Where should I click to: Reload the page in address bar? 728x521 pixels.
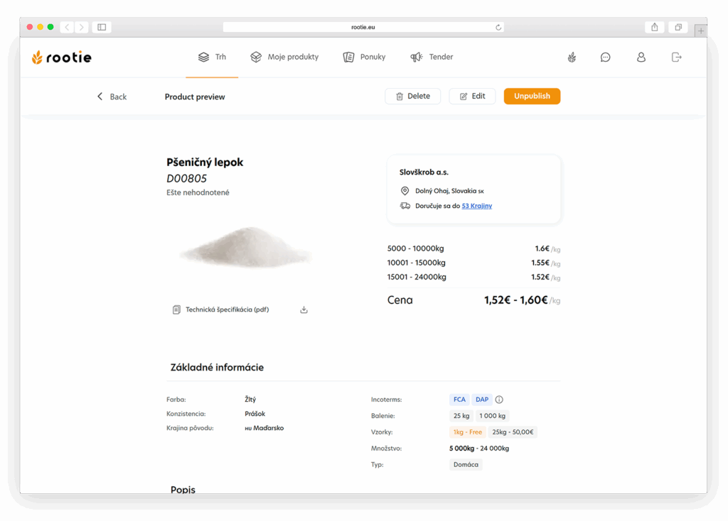pyautogui.click(x=498, y=27)
